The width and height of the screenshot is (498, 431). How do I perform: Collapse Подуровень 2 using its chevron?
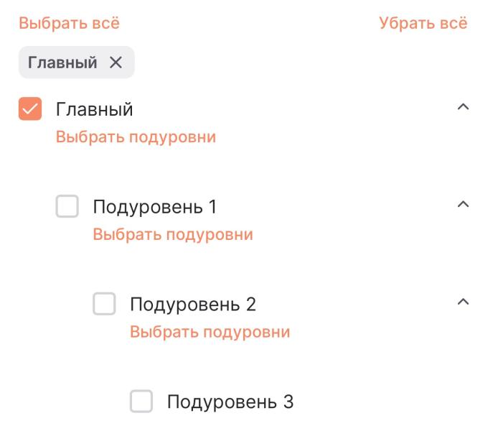click(463, 302)
